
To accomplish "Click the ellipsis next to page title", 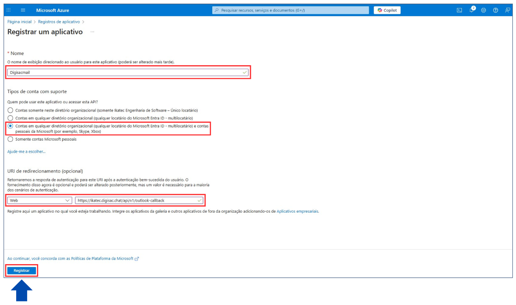I will pyautogui.click(x=92, y=32).
